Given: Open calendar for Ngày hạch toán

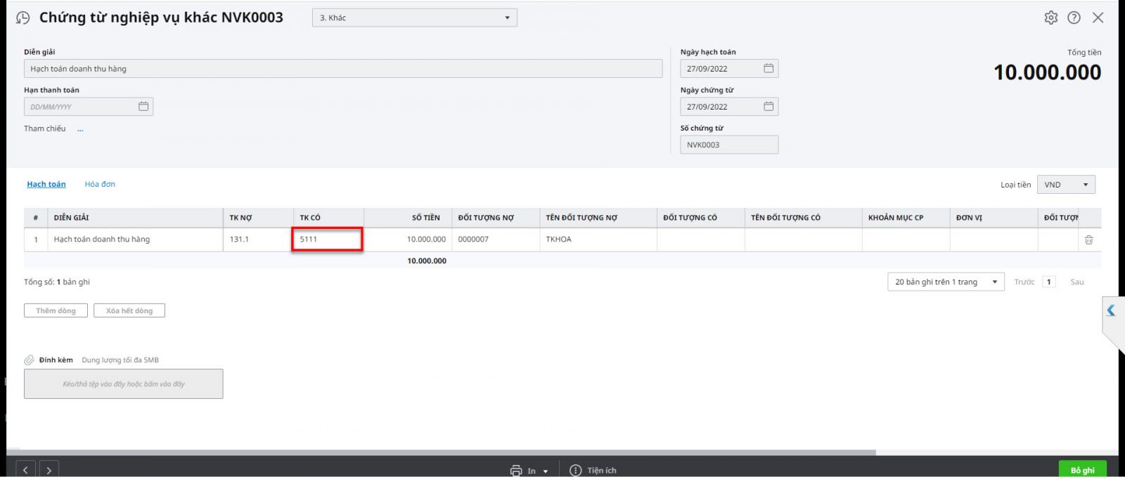Looking at the screenshot, I should (x=769, y=68).
